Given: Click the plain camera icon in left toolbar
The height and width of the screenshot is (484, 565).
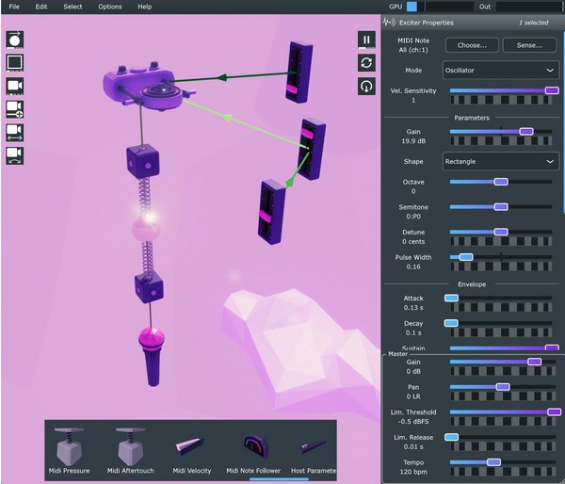Looking at the screenshot, I should pyautogui.click(x=15, y=86).
